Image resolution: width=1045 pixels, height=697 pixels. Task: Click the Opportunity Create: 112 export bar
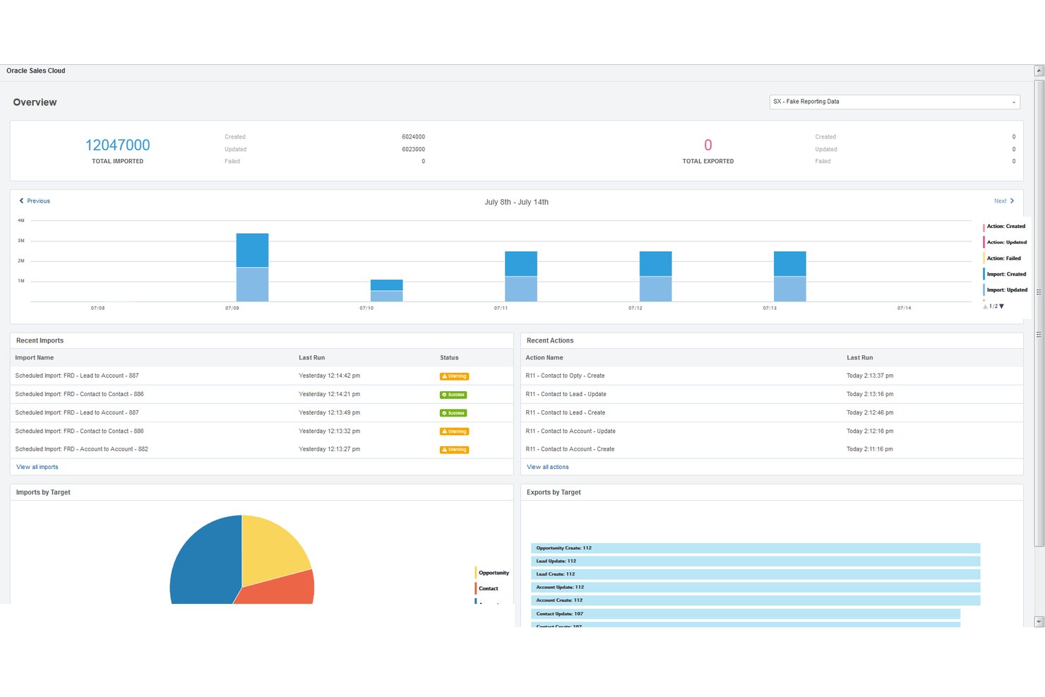coord(756,548)
